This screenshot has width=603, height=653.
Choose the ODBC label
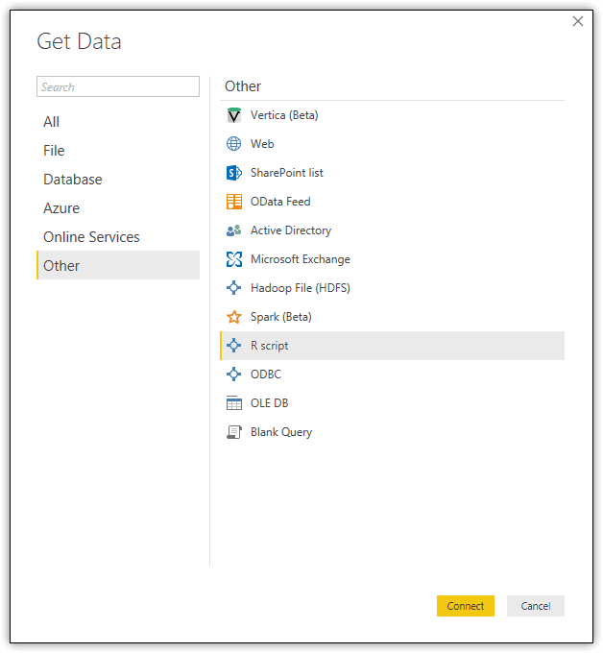[266, 375]
